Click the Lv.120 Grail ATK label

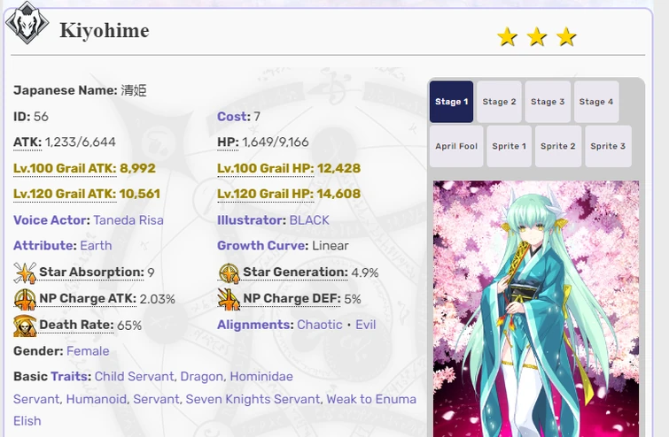point(65,194)
